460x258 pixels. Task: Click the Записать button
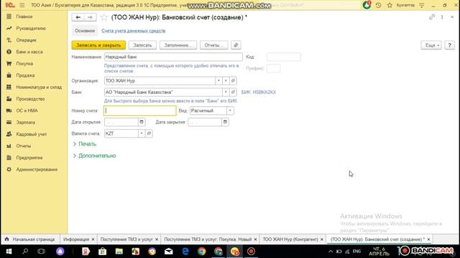point(142,45)
